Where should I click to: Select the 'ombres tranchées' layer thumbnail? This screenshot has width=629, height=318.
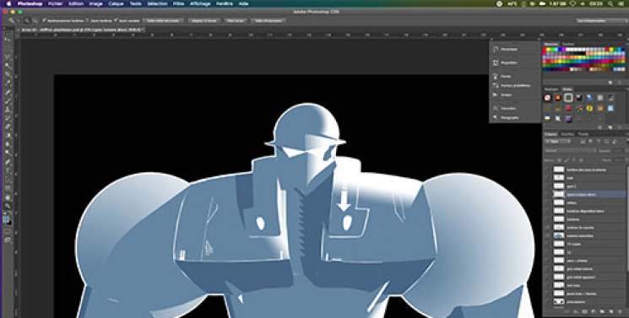coord(559,236)
